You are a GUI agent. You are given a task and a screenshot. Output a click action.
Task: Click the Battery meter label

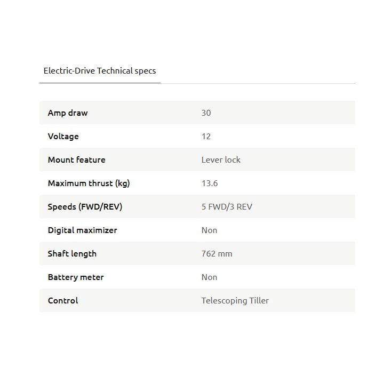tap(76, 277)
